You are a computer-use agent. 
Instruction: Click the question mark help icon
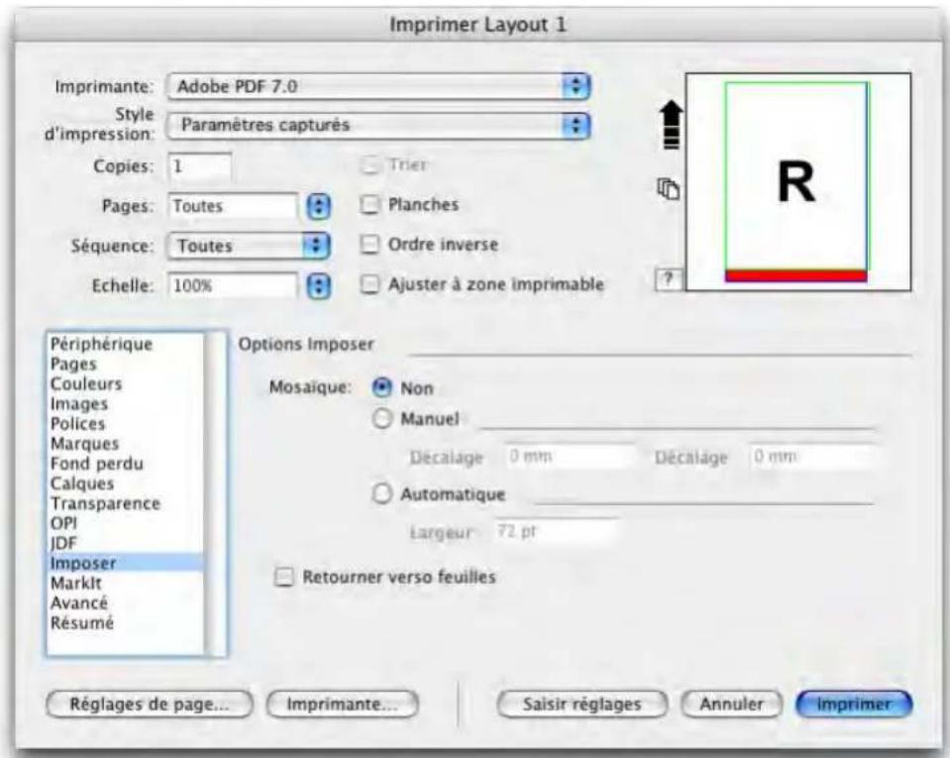click(669, 279)
